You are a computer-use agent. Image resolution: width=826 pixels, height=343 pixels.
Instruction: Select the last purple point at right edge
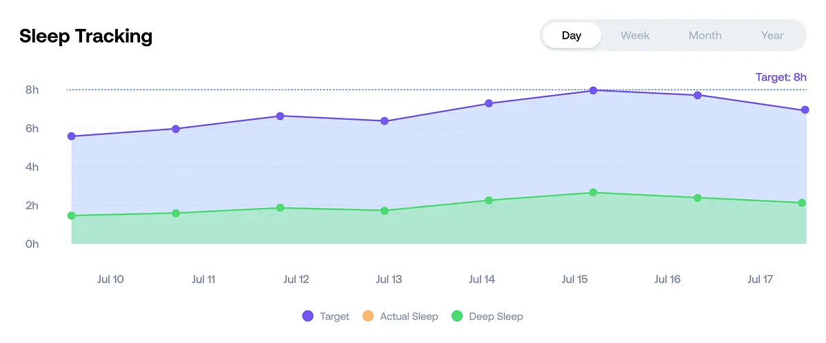[805, 110]
